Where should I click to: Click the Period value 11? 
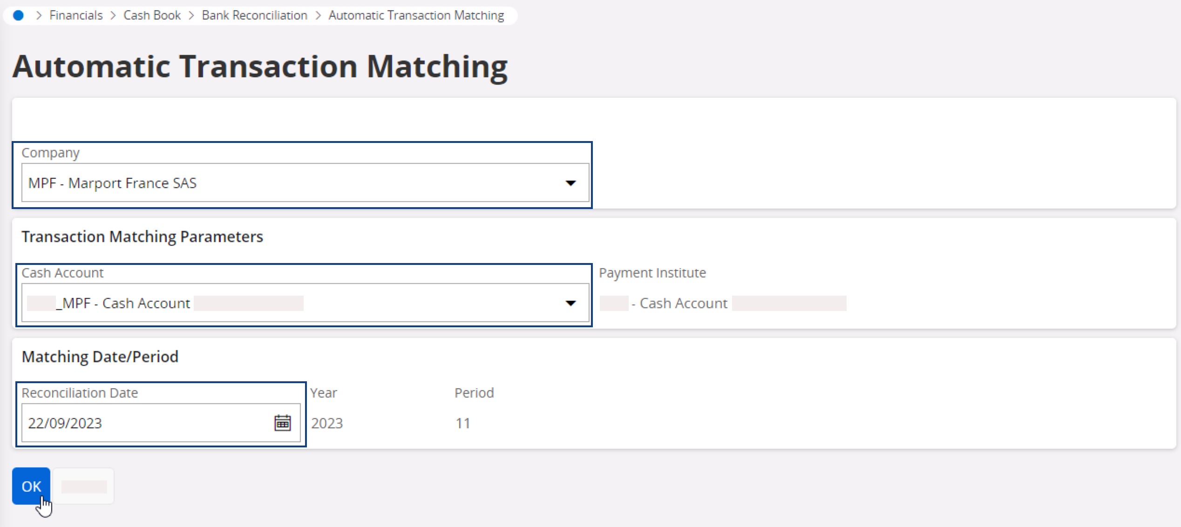[x=463, y=423]
